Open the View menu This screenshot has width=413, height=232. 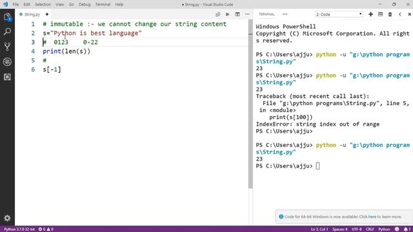pos(60,5)
